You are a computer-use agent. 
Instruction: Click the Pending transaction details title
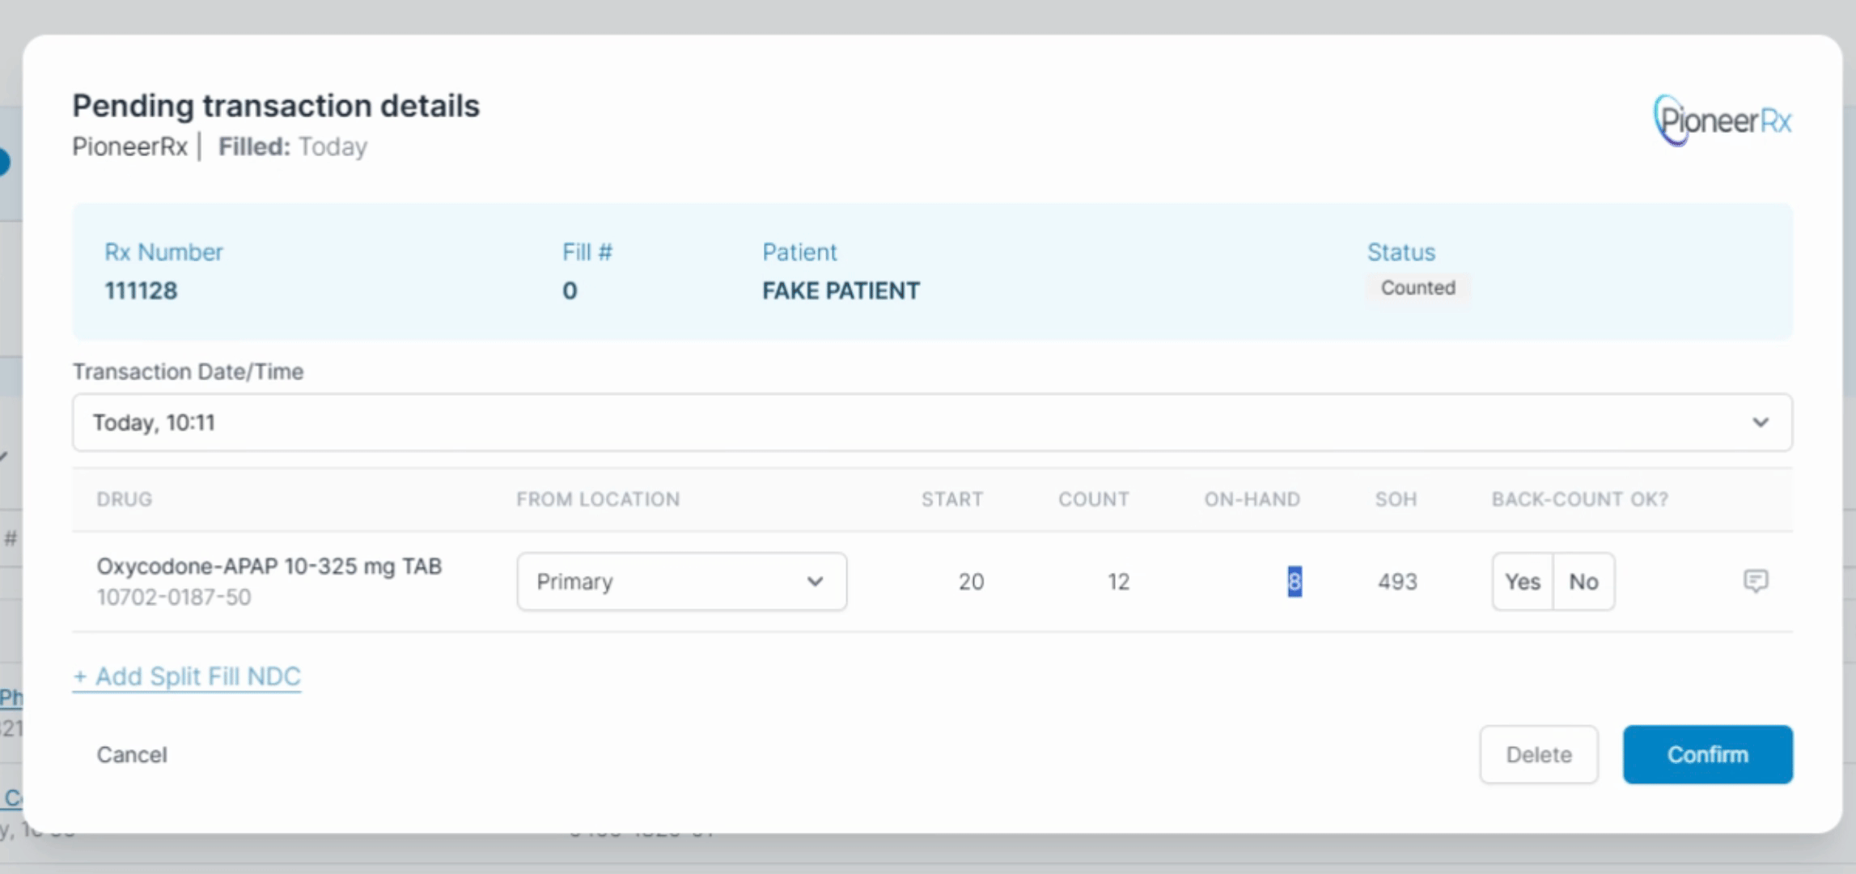[x=276, y=106]
